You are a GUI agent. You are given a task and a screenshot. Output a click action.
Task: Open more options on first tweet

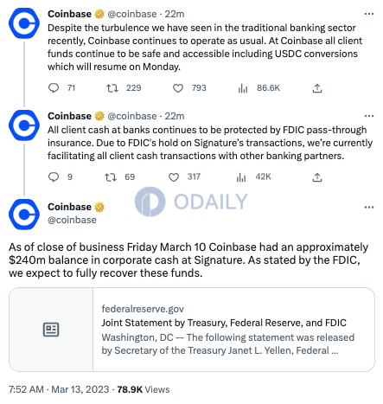[x=369, y=14]
